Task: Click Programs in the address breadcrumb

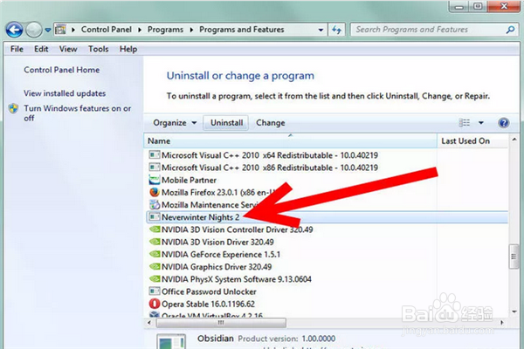Action: point(165,30)
